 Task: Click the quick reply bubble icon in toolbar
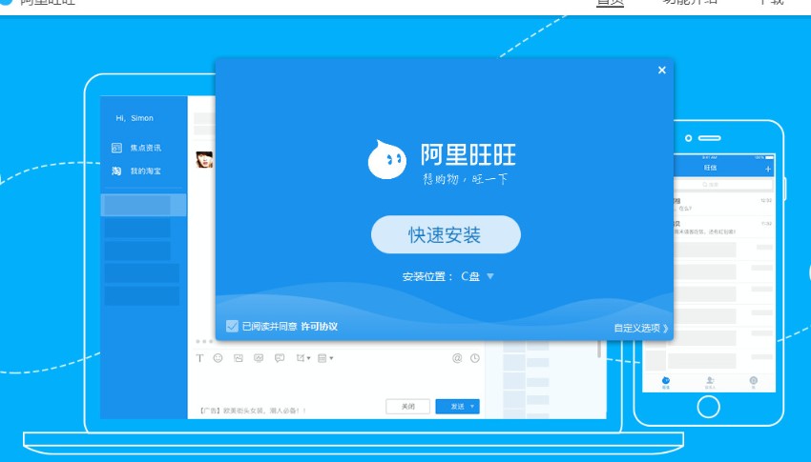pyautogui.click(x=280, y=358)
